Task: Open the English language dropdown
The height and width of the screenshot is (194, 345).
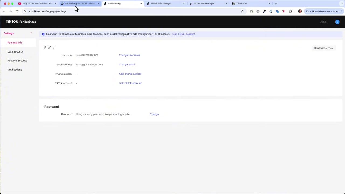Action: 325,22
